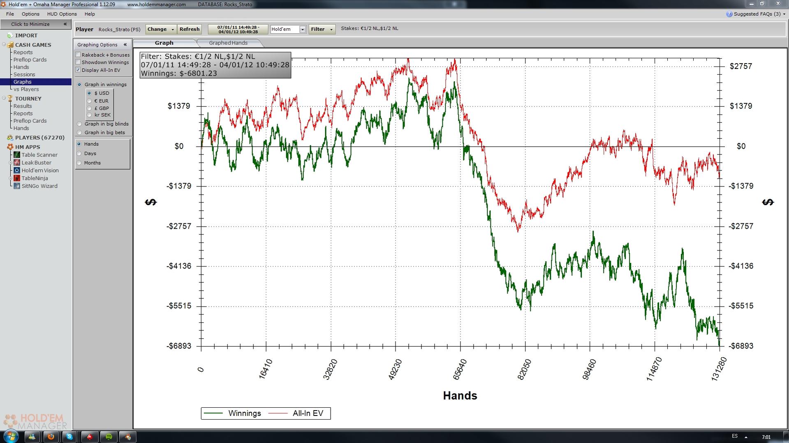Click the CASH GAMES coin stack icon
This screenshot has height=443, width=789.
[10, 45]
